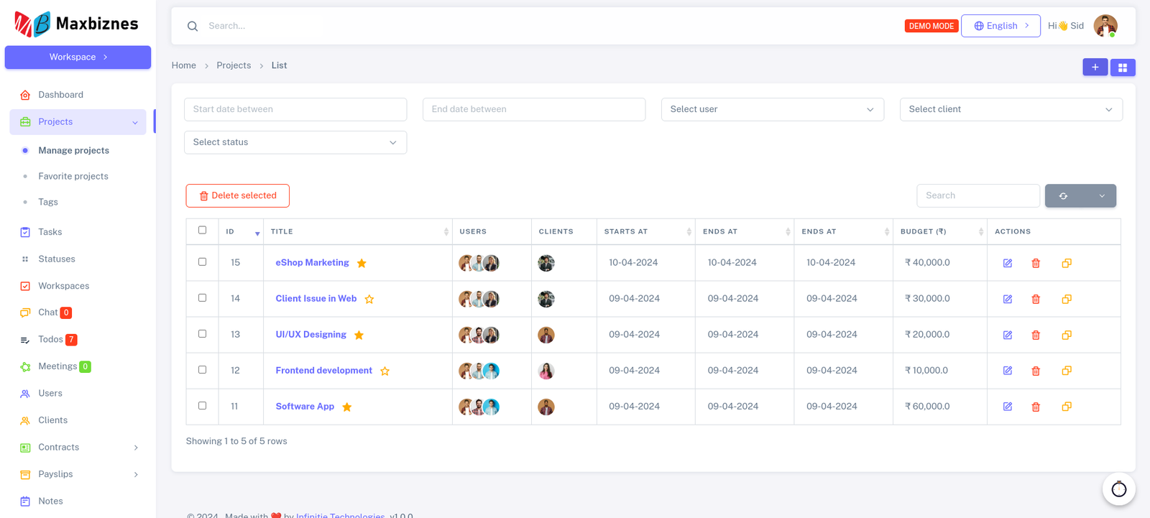Image resolution: width=1150 pixels, height=518 pixels.
Task: Open the Select user dropdown
Action: click(x=772, y=109)
